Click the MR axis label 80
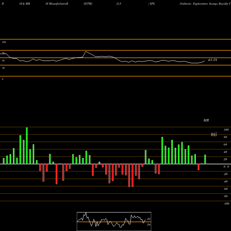 225,137
